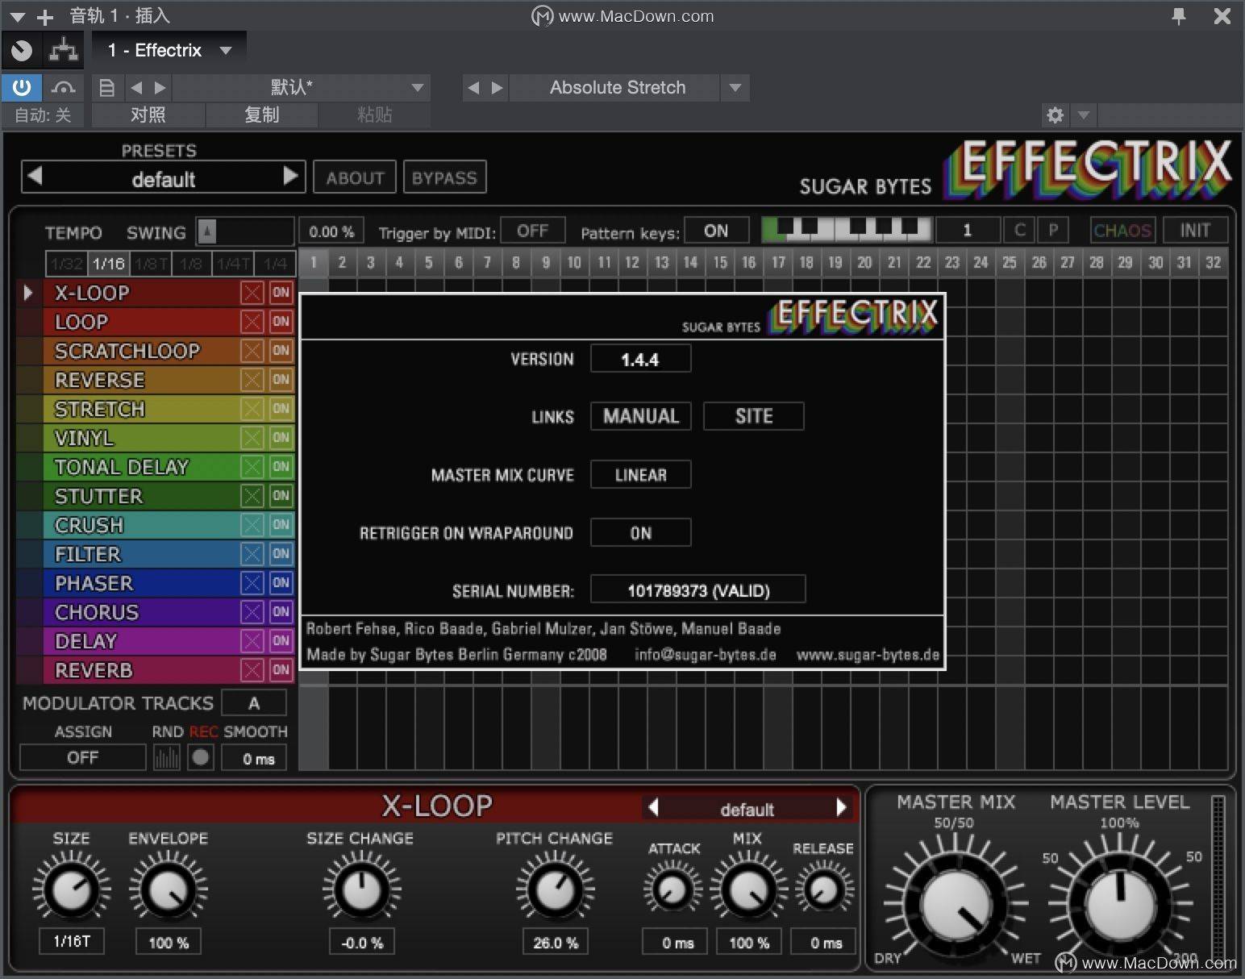Toggle TONAL DELAY track ON switch

tap(281, 467)
